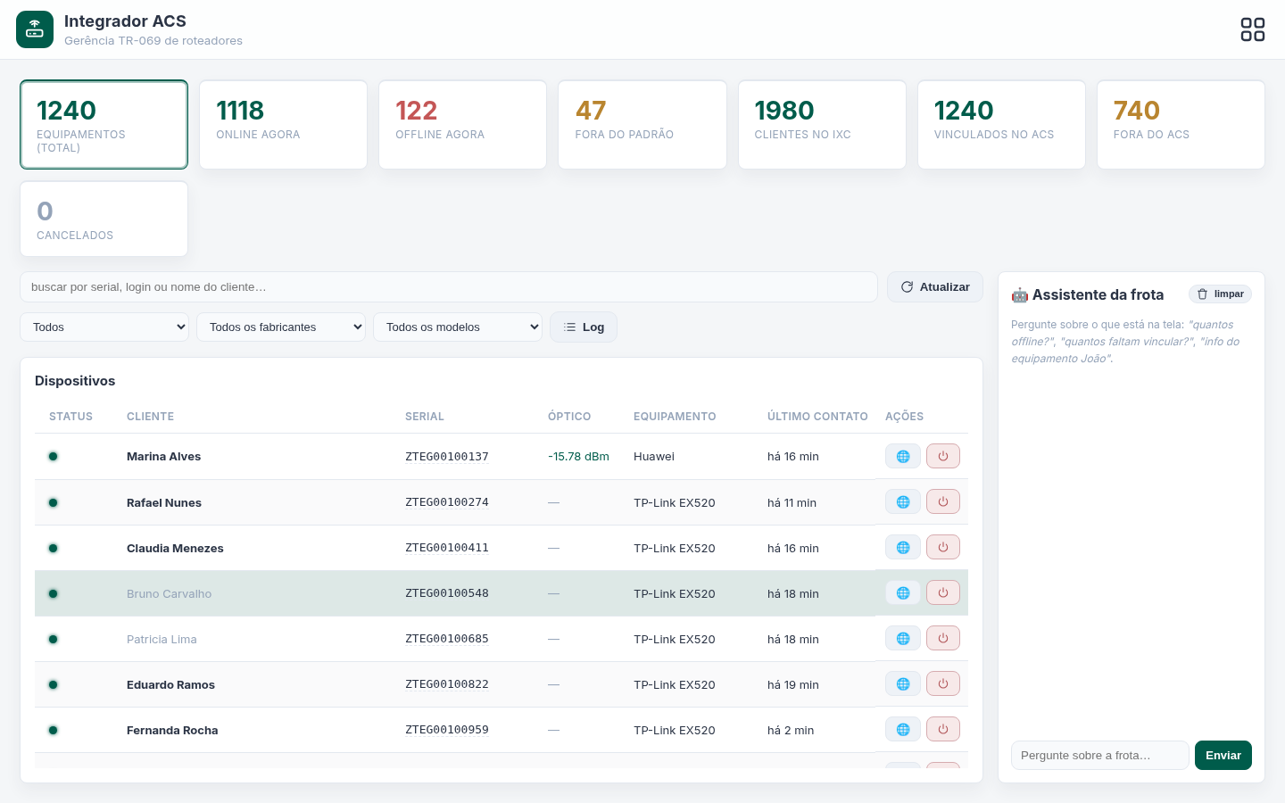Open globe icon for Fernanda Rocha
The image size is (1285, 803).
coord(903,729)
